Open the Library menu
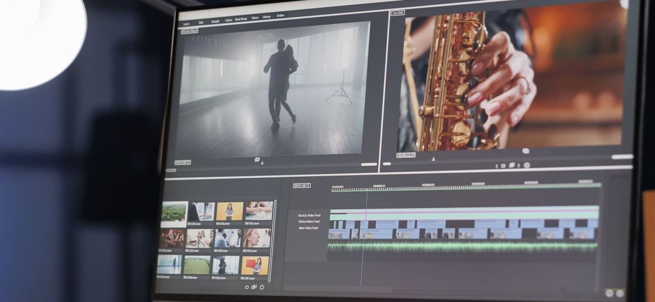 pyautogui.click(x=266, y=17)
